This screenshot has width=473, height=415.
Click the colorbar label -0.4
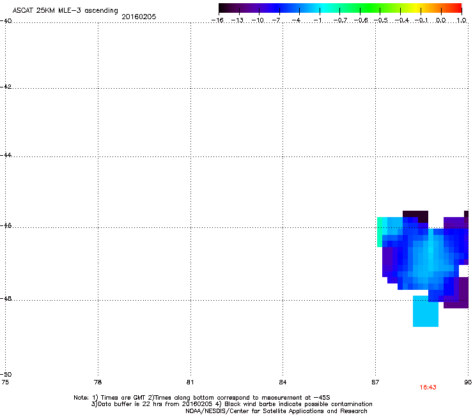tap(401, 20)
